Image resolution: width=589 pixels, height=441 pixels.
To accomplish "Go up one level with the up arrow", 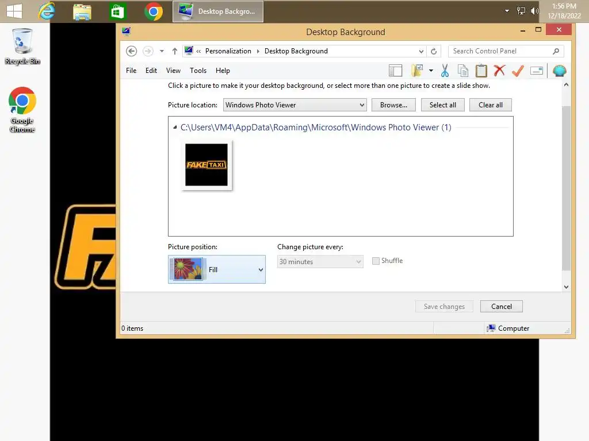I will 175,51.
